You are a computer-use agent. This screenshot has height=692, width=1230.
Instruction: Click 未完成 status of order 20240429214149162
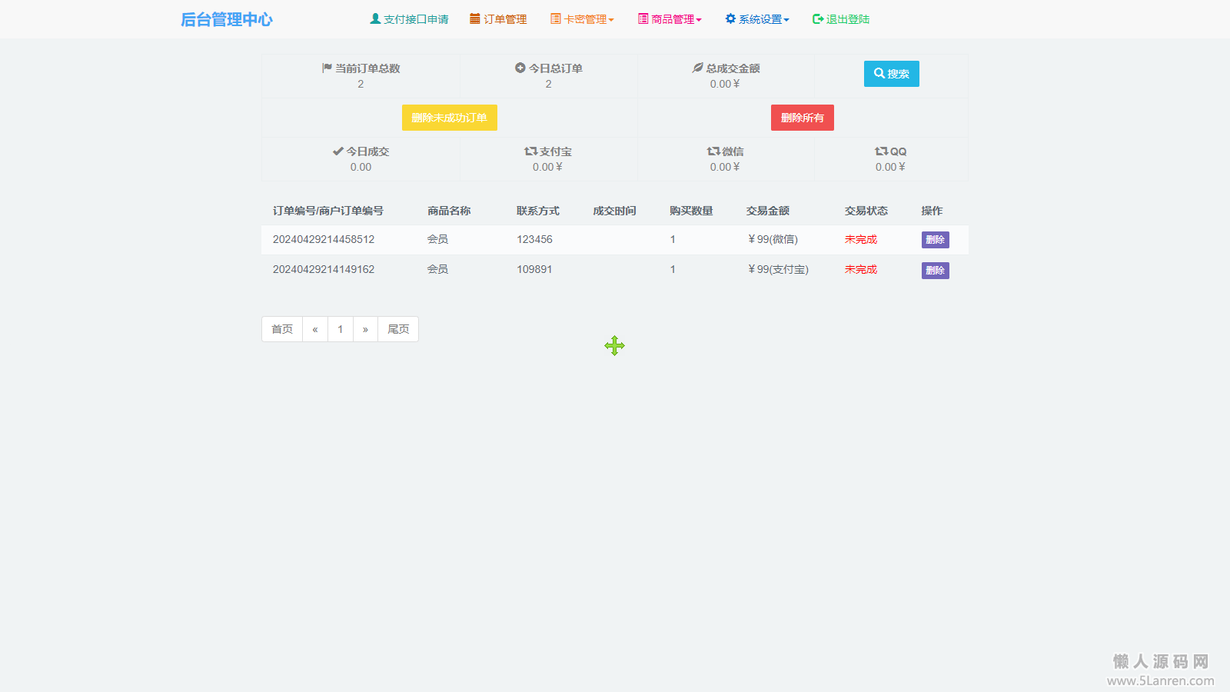tap(861, 269)
